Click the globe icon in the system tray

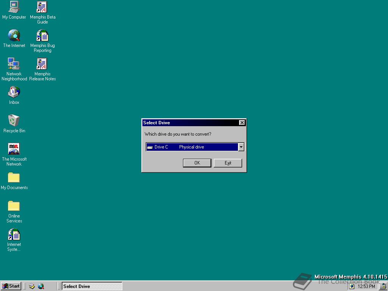(352, 286)
